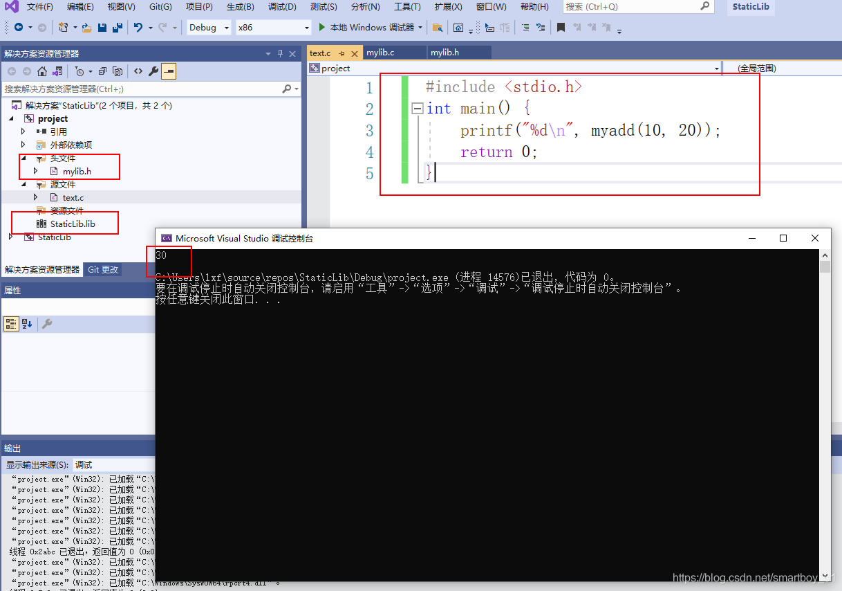Toggle pin on the text.c tab
842x591 pixels.
[342, 53]
